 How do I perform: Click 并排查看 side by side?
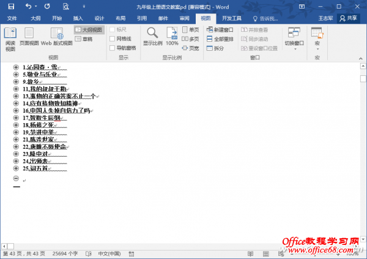pyautogui.click(x=254, y=30)
